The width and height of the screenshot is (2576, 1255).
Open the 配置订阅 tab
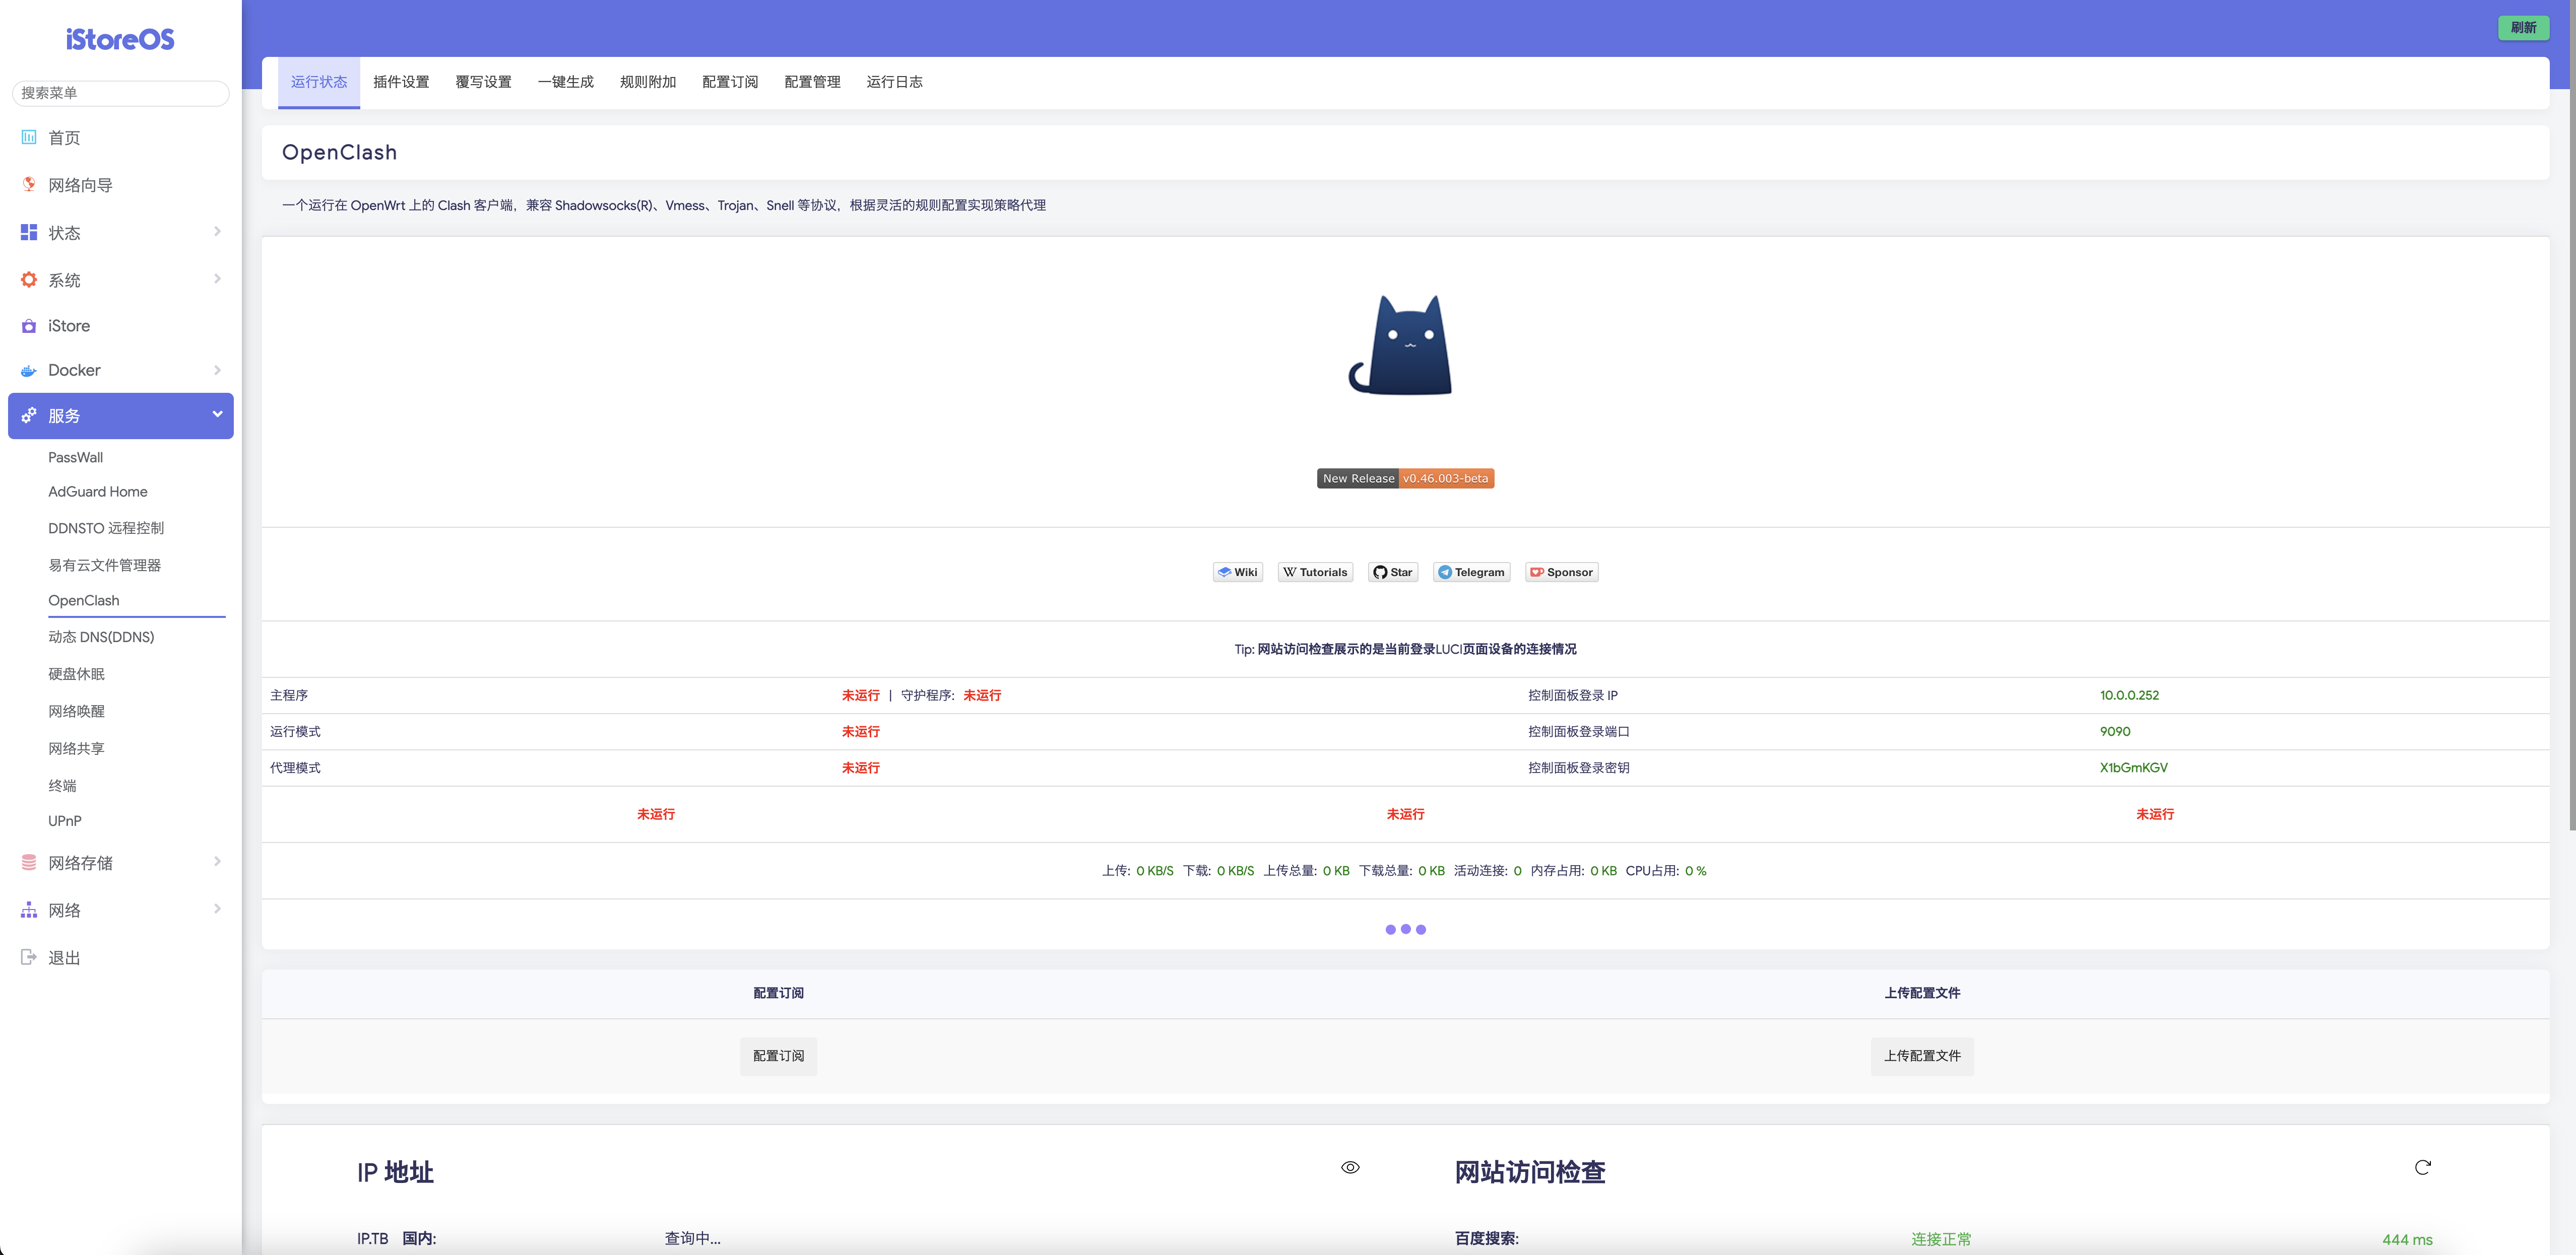pos(730,82)
